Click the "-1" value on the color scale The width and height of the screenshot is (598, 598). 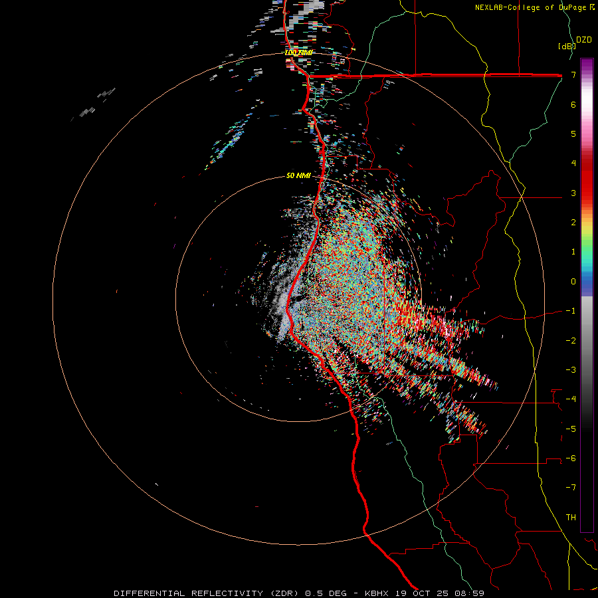(571, 311)
